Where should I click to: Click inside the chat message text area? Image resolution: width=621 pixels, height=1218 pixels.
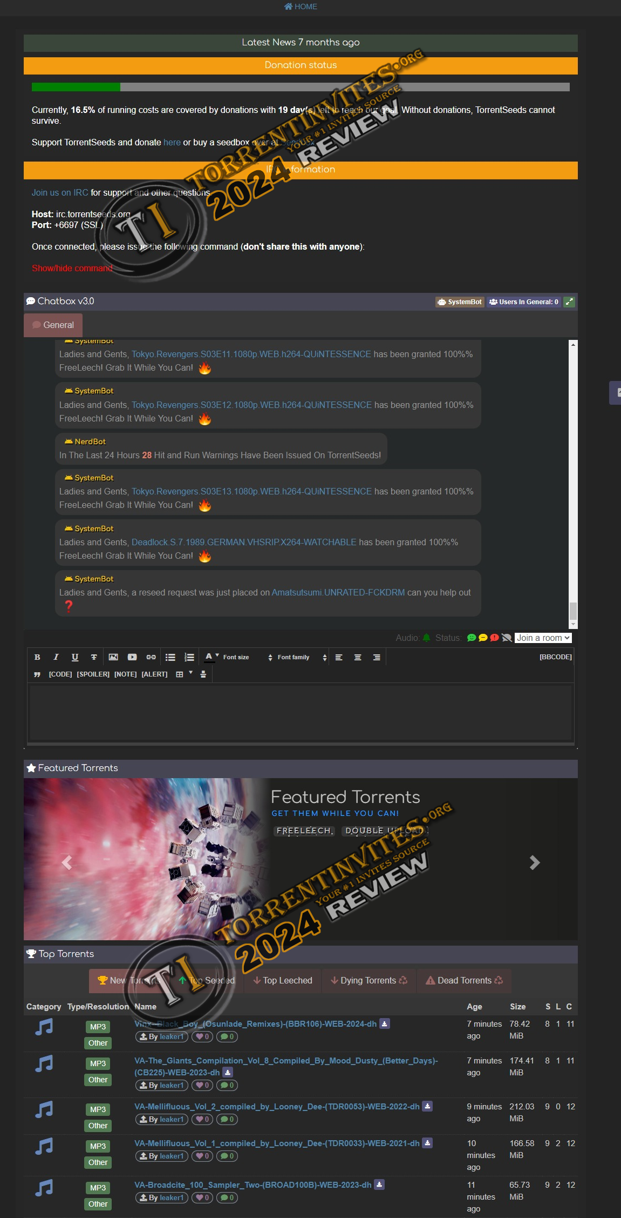[301, 712]
